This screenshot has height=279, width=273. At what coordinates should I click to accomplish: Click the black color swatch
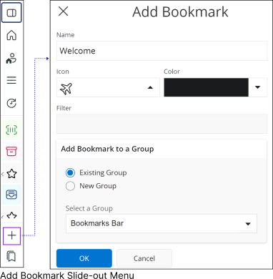pyautogui.click(x=206, y=87)
